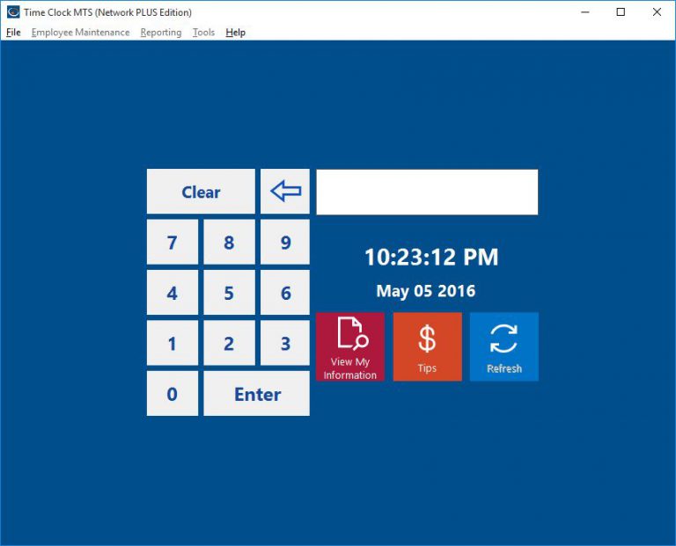Open View My Information tile
The width and height of the screenshot is (676, 546).
click(350, 346)
